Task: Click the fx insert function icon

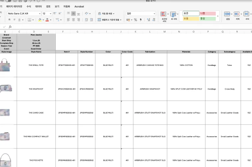Action: coord(10,27)
